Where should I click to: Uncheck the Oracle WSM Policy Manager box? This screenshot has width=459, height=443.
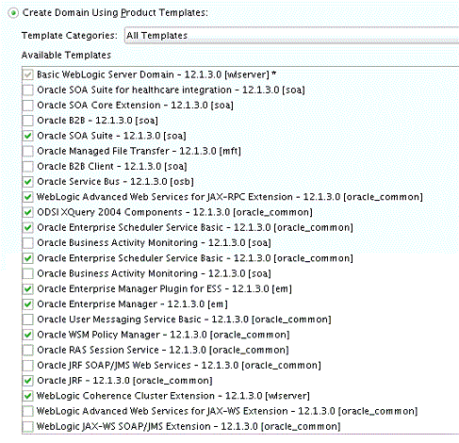[x=28, y=335]
